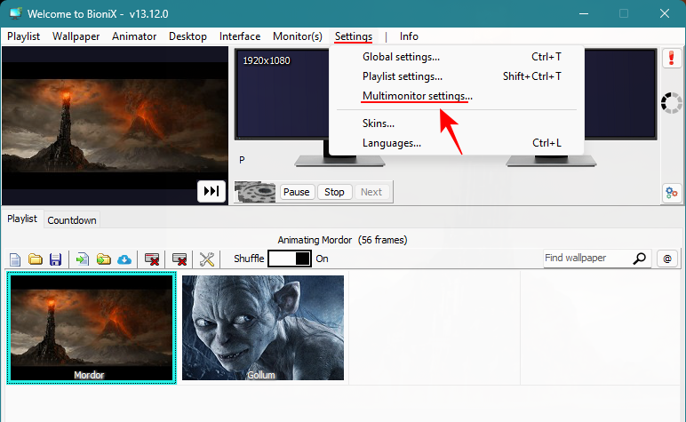
Task: Click the new playlist icon
Action: click(x=15, y=259)
